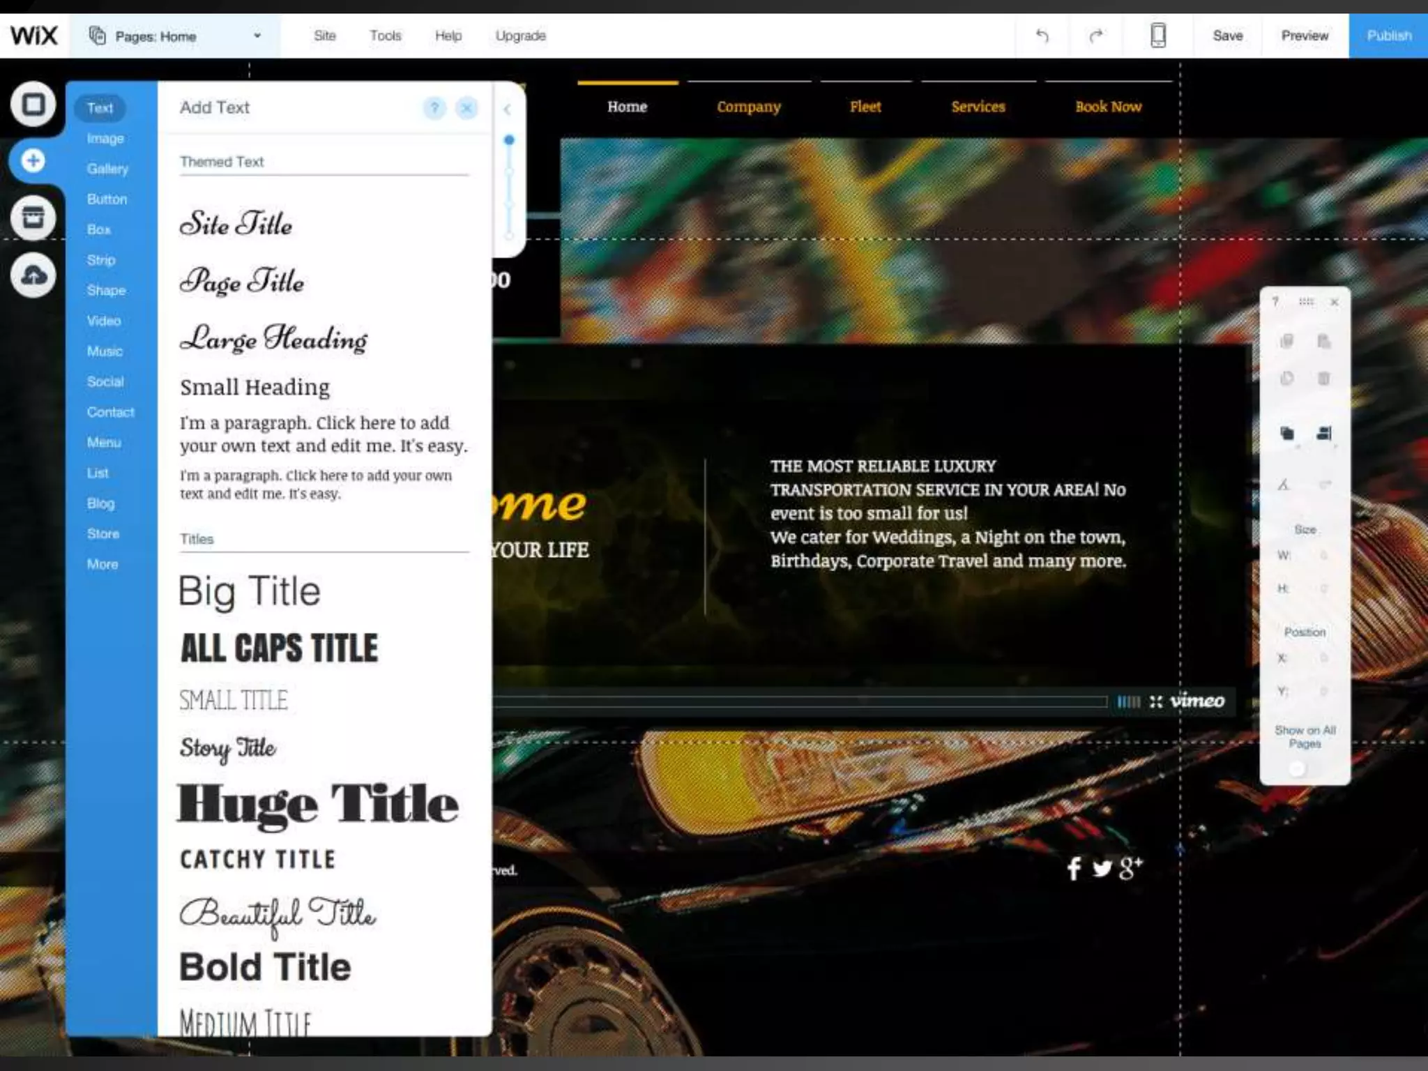The height and width of the screenshot is (1071, 1428).
Task: Open the Site menu
Action: [x=324, y=36]
